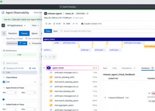Image resolution: width=155 pixels, height=111 pixels.
Task: Click the middle flame graph control icon
Action: 50,57
